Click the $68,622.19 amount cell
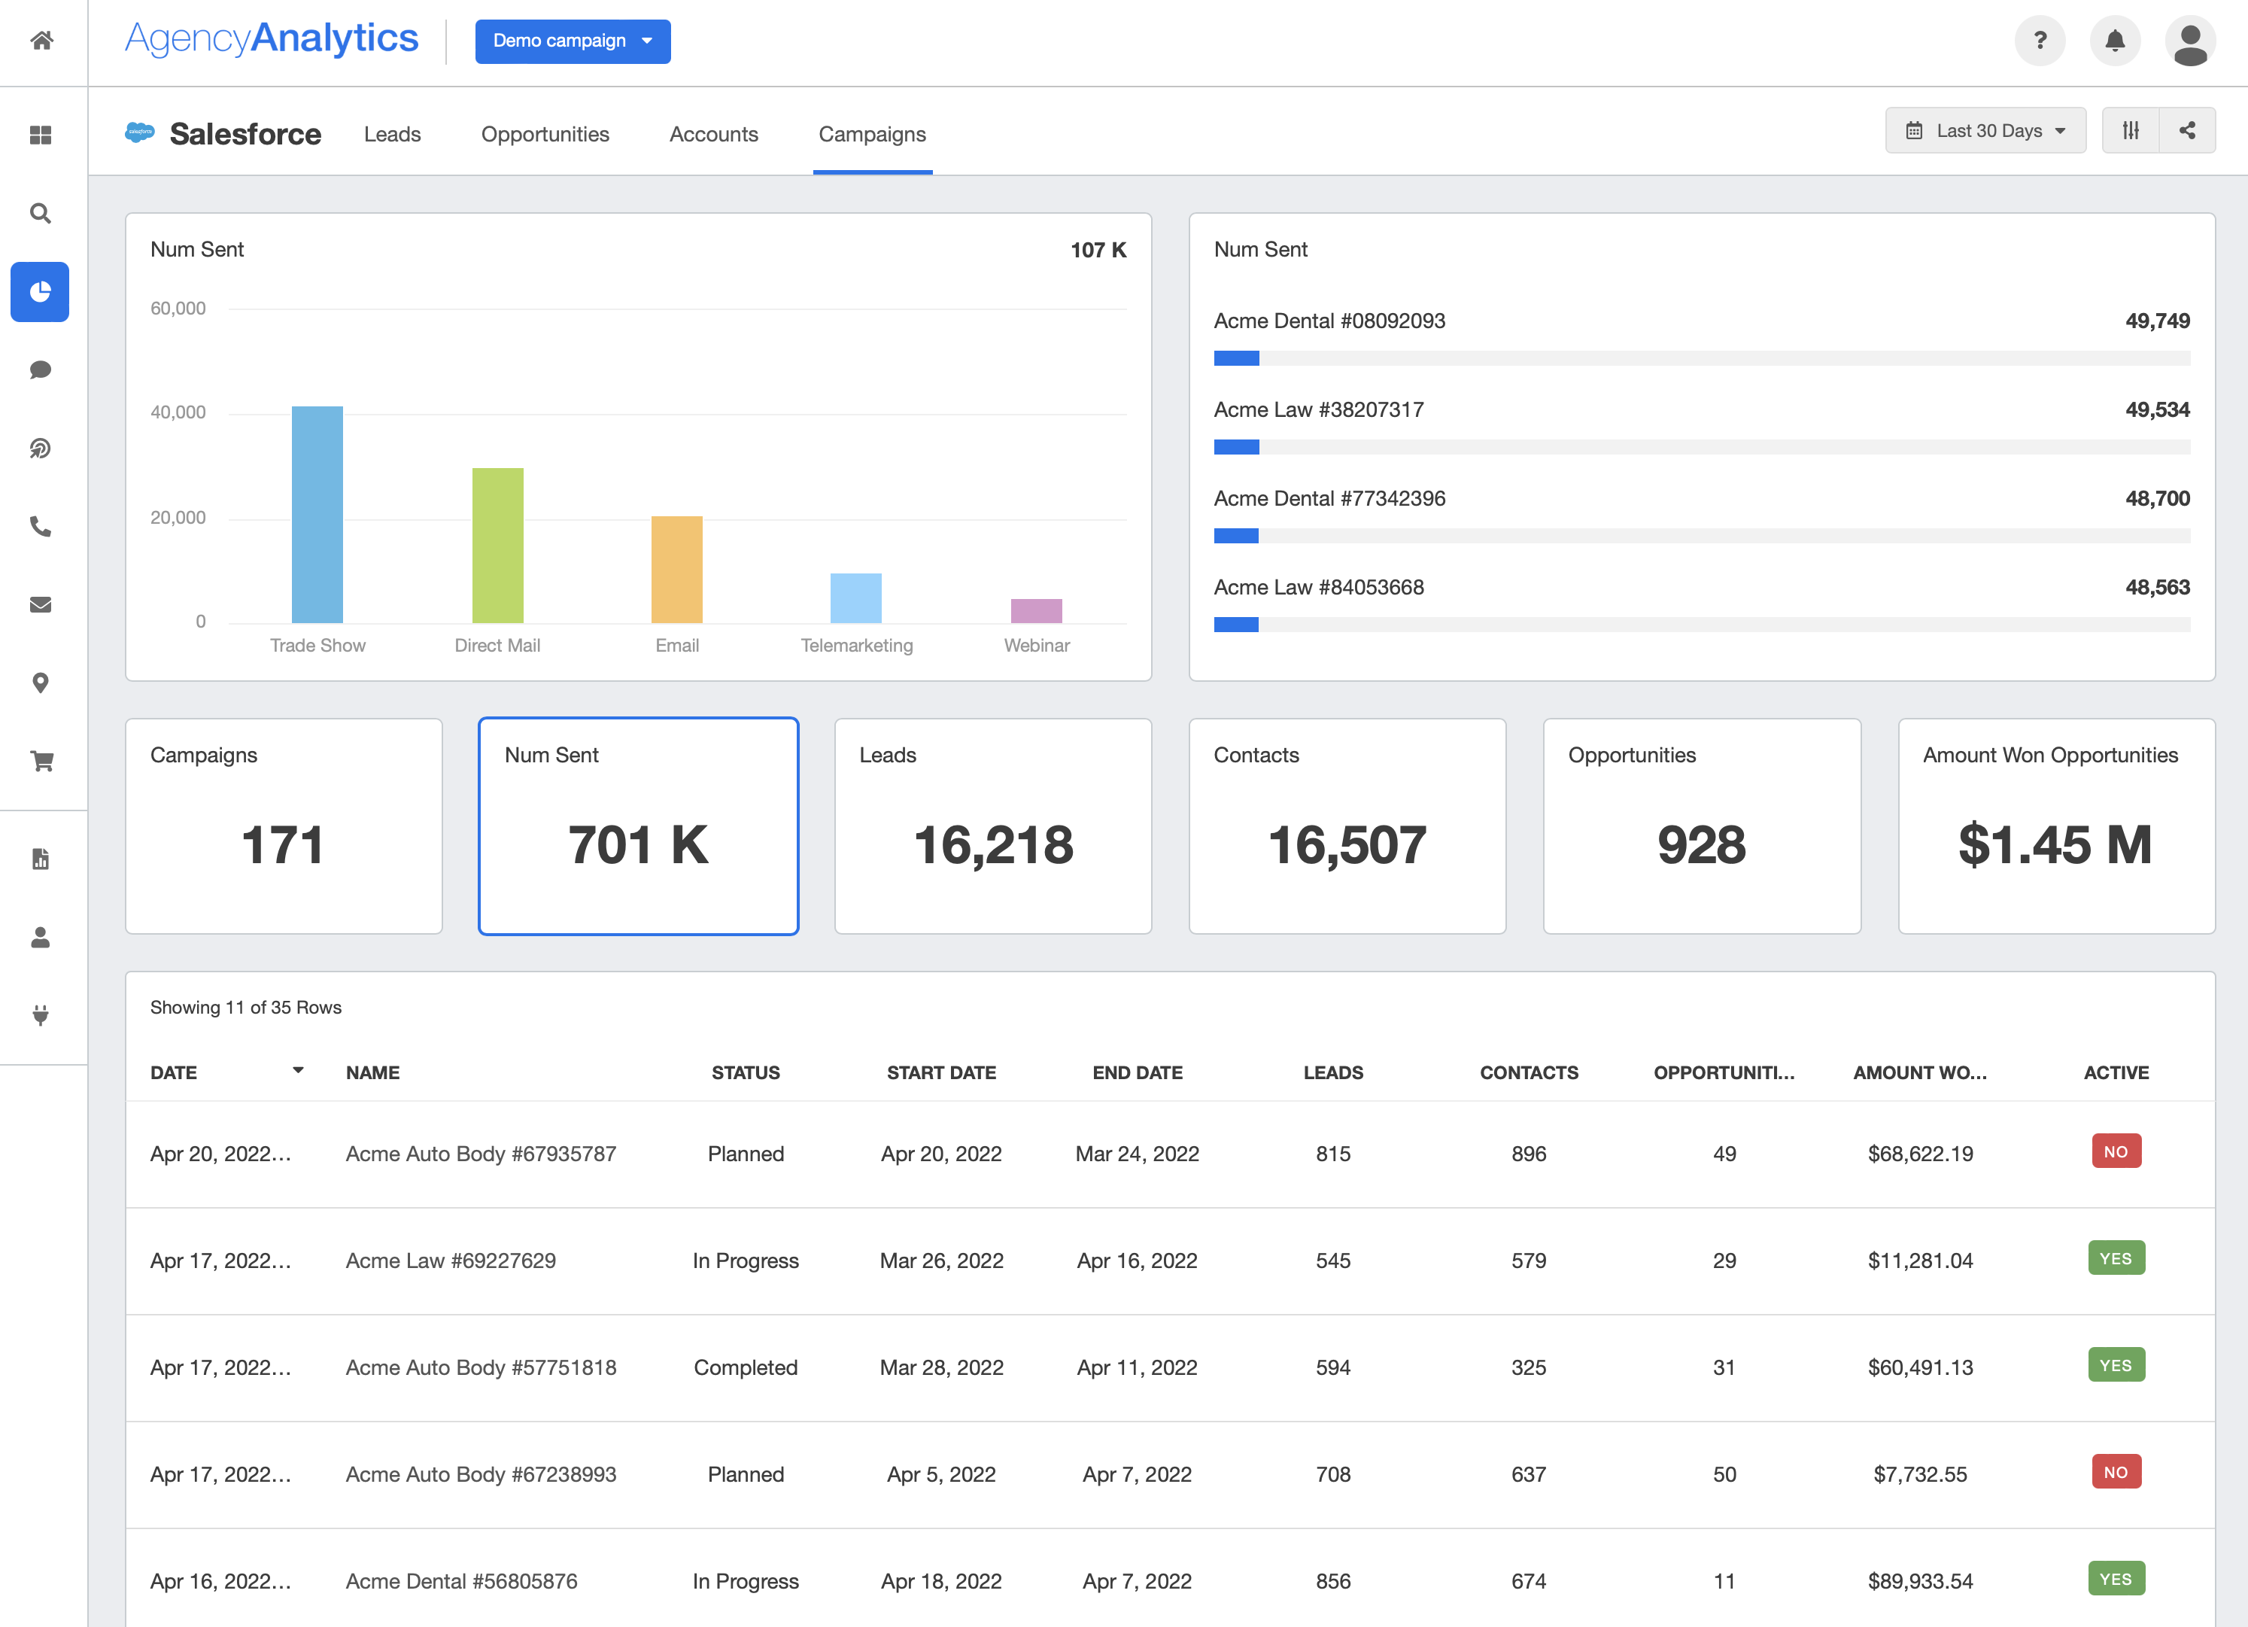The image size is (2248, 1627). [1920, 1154]
